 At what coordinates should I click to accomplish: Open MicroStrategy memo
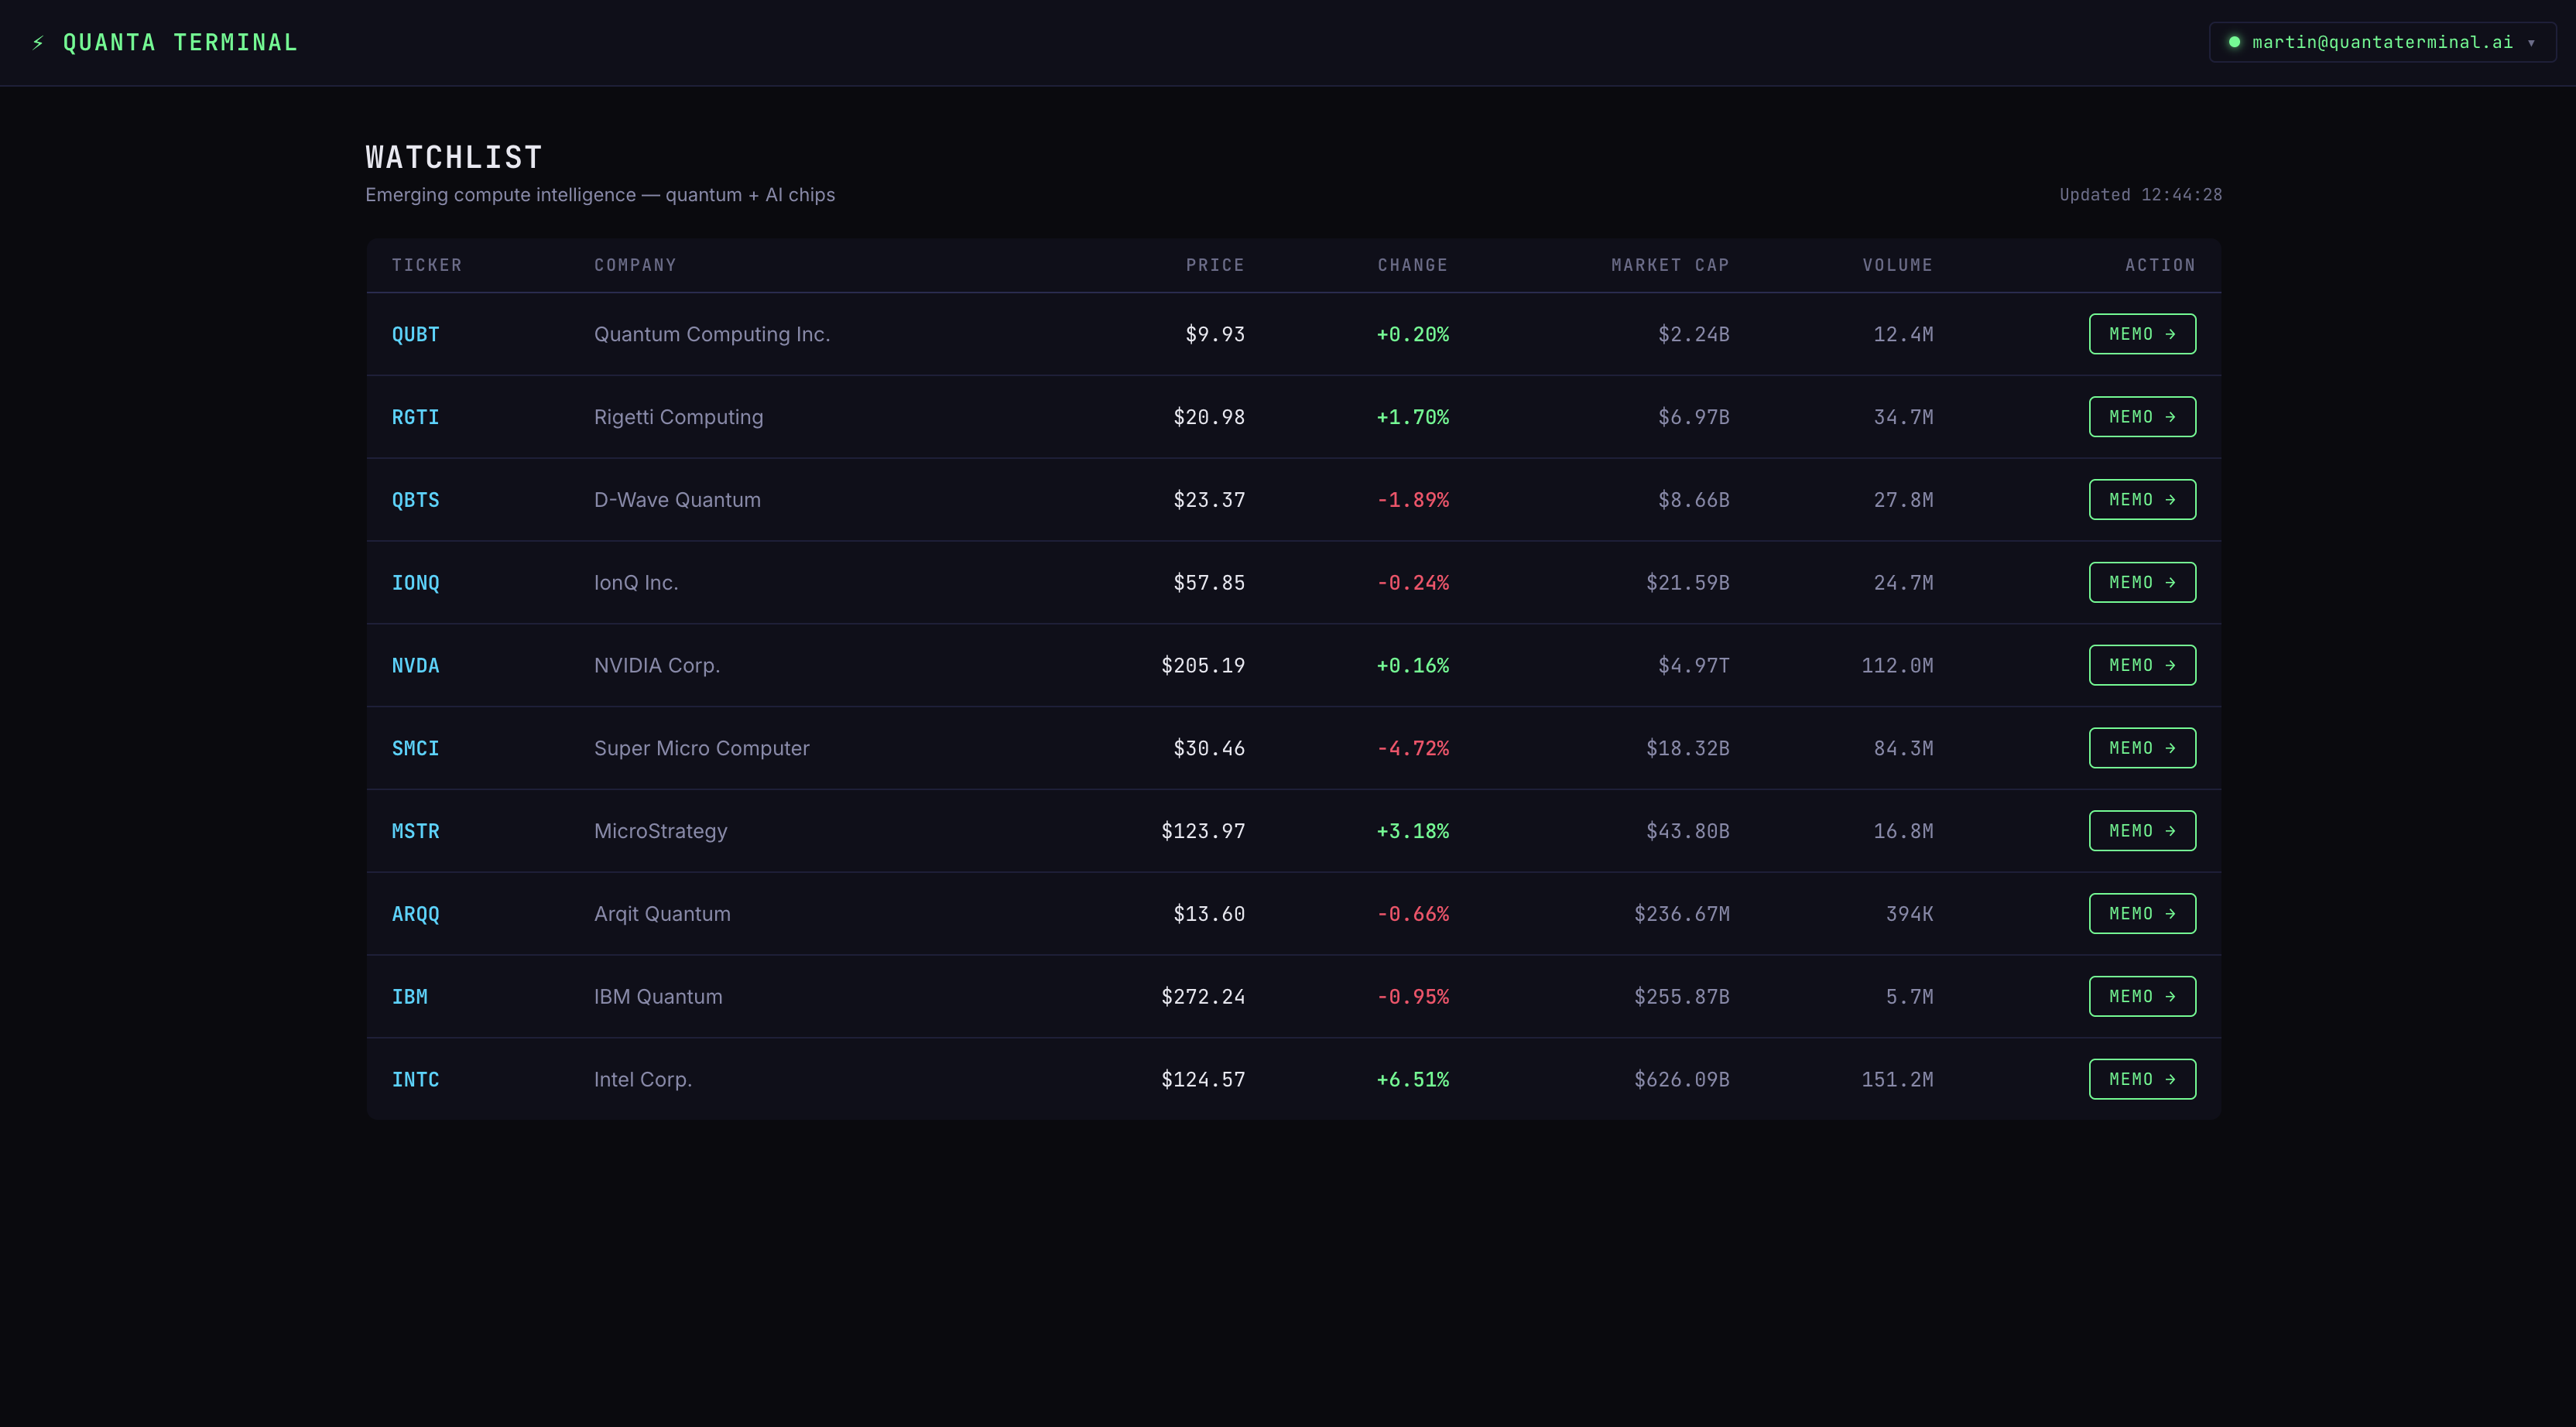pyautogui.click(x=2142, y=831)
